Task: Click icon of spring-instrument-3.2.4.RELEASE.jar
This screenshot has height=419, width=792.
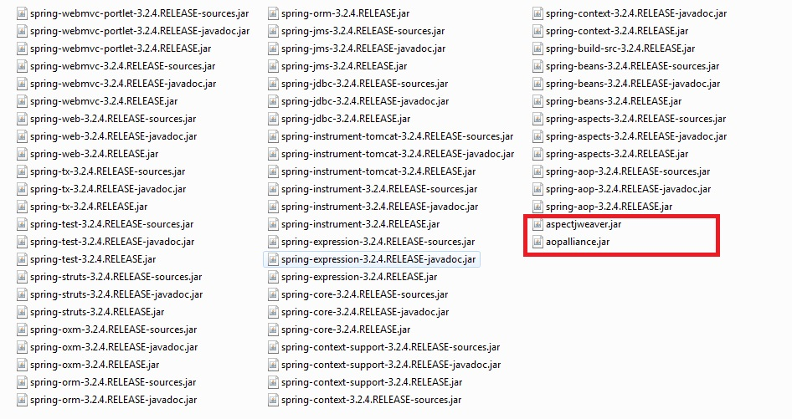Action: 273,224
